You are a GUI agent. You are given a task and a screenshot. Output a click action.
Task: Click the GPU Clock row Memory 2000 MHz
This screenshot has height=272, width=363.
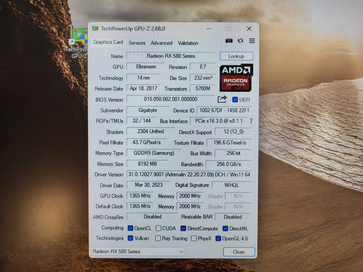point(190,196)
